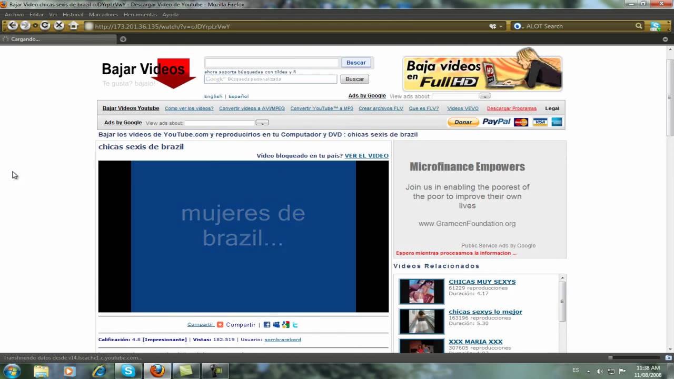Select the Cargando... tab
The width and height of the screenshot is (674, 379).
pyautogui.click(x=58, y=39)
